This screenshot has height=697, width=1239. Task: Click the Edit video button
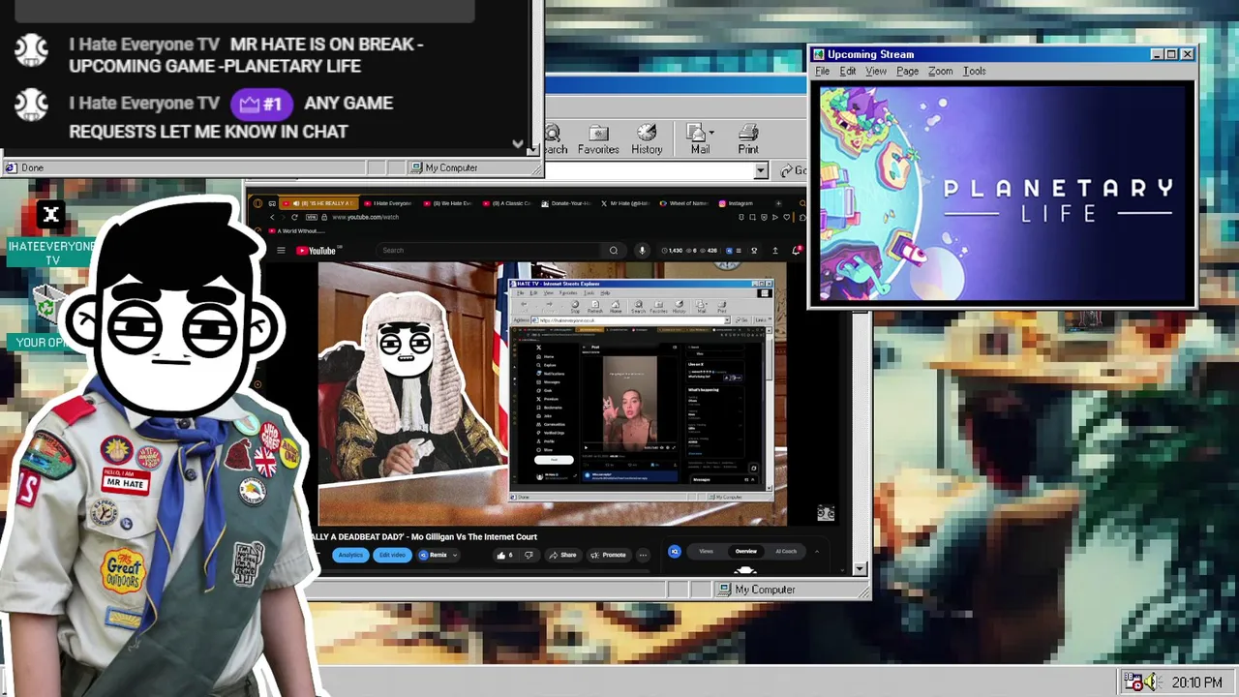(x=392, y=555)
